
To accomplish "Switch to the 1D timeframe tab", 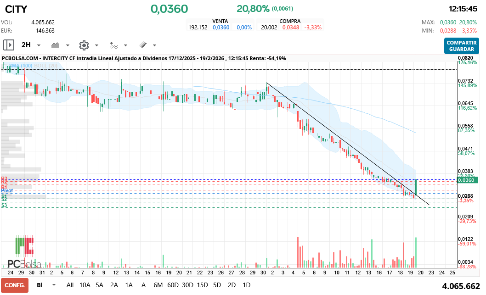I will [x=246, y=285].
